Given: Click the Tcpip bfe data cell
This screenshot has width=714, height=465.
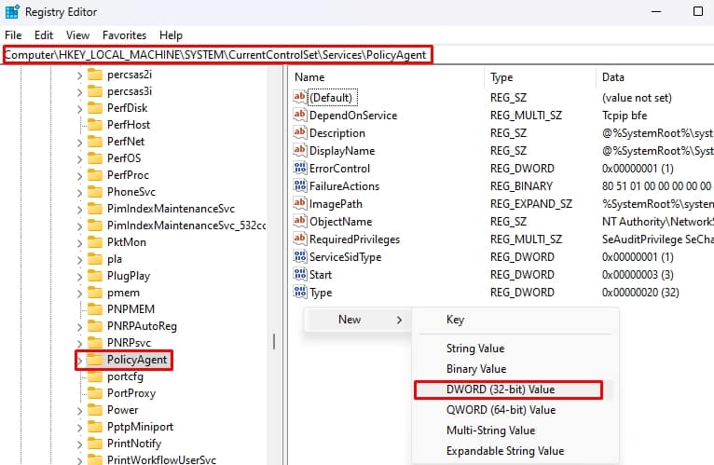Looking at the screenshot, I should [x=625, y=116].
